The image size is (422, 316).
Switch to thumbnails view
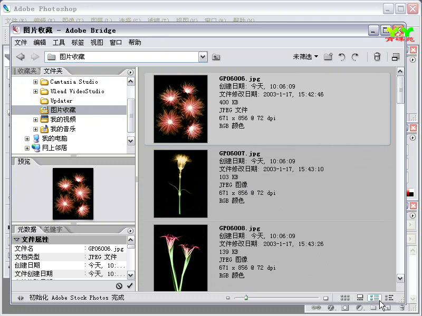345,298
